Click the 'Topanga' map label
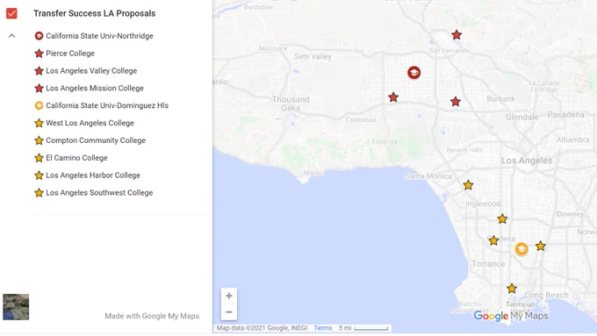597x336 pixels. pyautogui.click(x=385, y=141)
